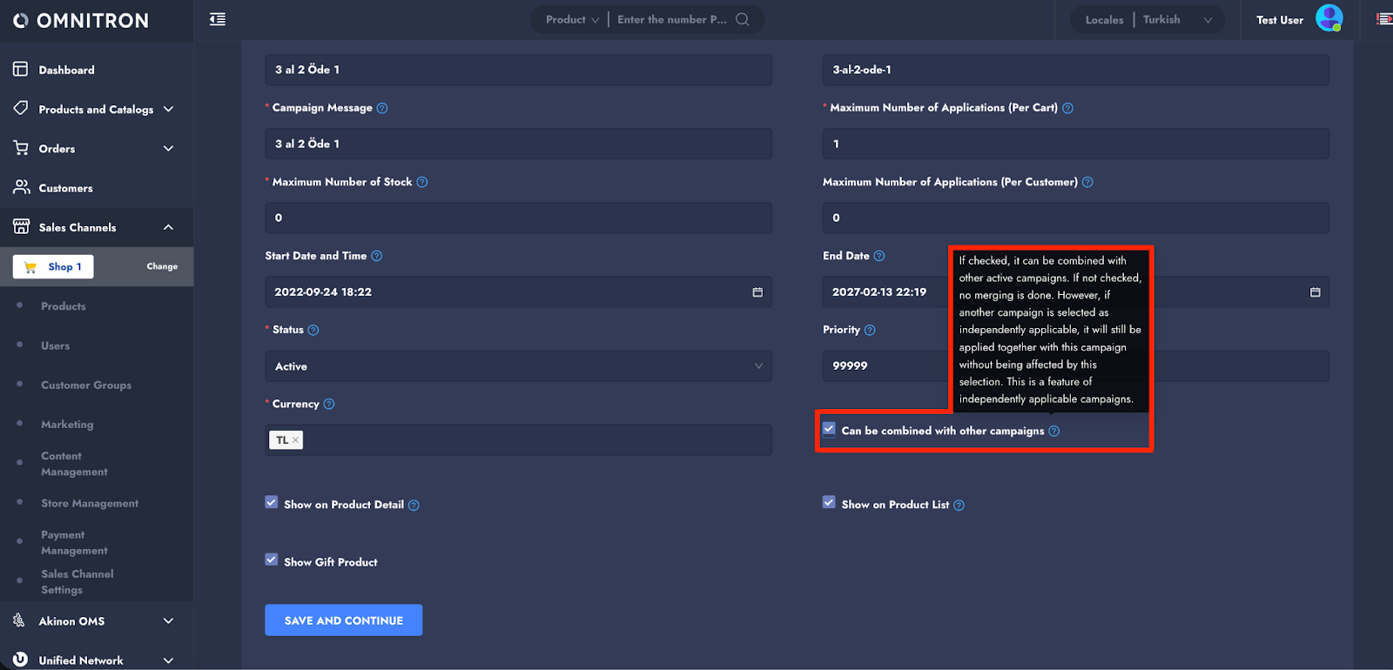Remove the TL currency tag

pos(296,440)
